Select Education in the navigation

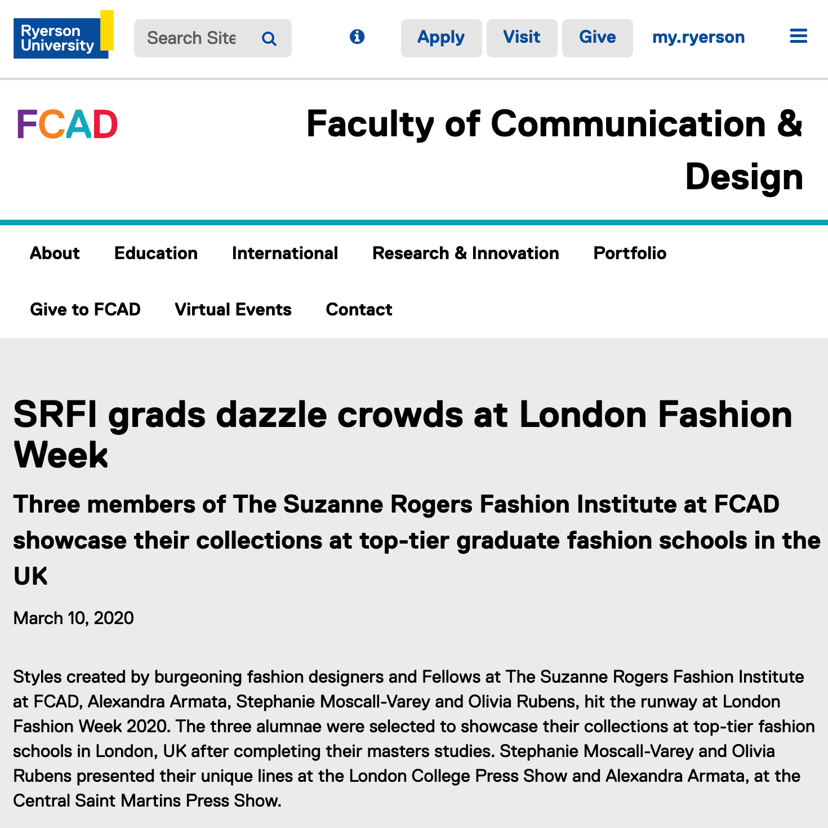[155, 253]
